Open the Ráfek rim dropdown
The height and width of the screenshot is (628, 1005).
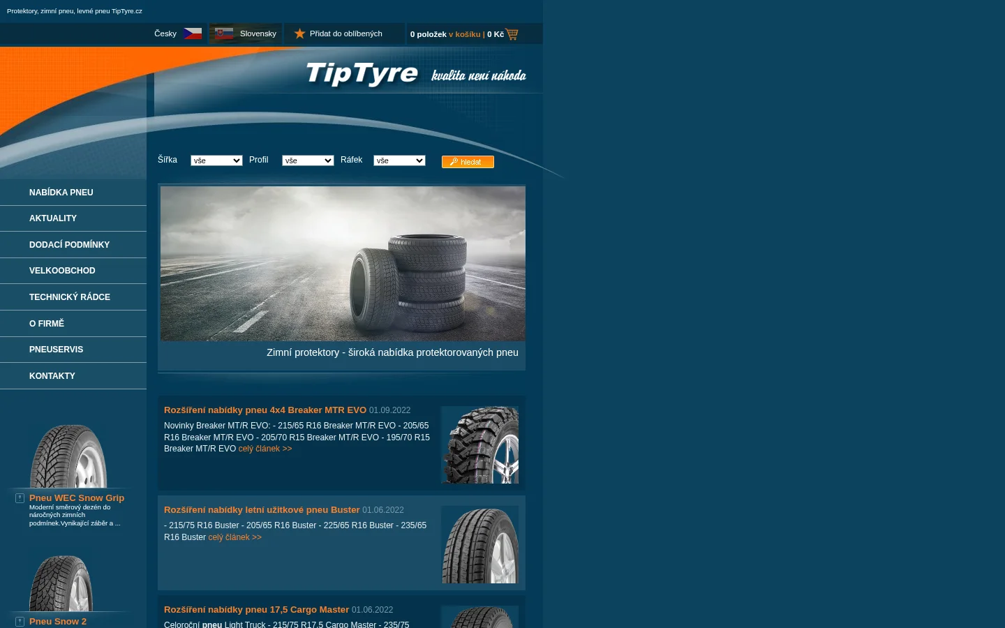399,160
